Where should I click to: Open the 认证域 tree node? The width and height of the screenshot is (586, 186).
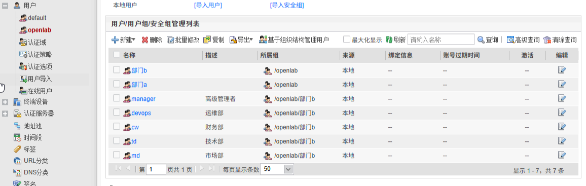(x=32, y=43)
